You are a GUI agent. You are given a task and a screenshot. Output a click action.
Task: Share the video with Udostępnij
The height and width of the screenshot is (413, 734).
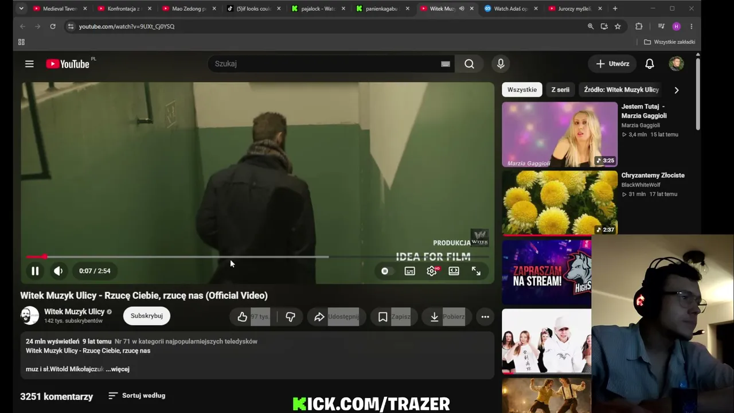point(337,317)
